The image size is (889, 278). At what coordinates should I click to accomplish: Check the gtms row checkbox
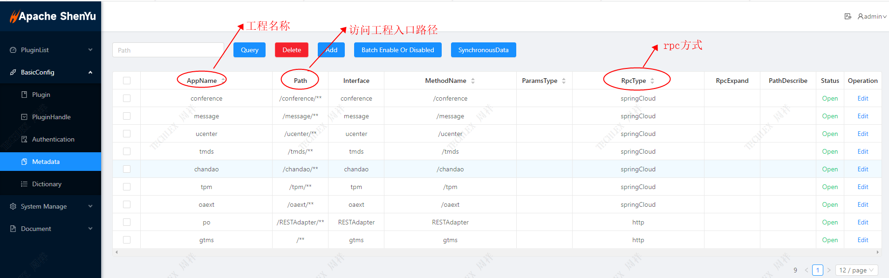127,240
